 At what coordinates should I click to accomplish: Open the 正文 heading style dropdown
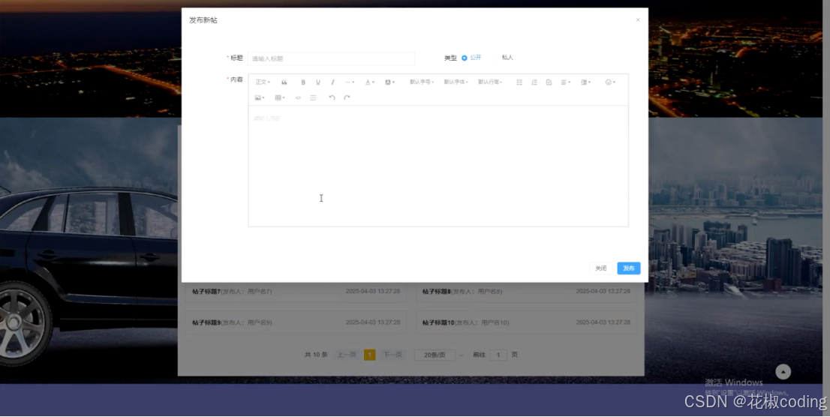[x=263, y=82]
